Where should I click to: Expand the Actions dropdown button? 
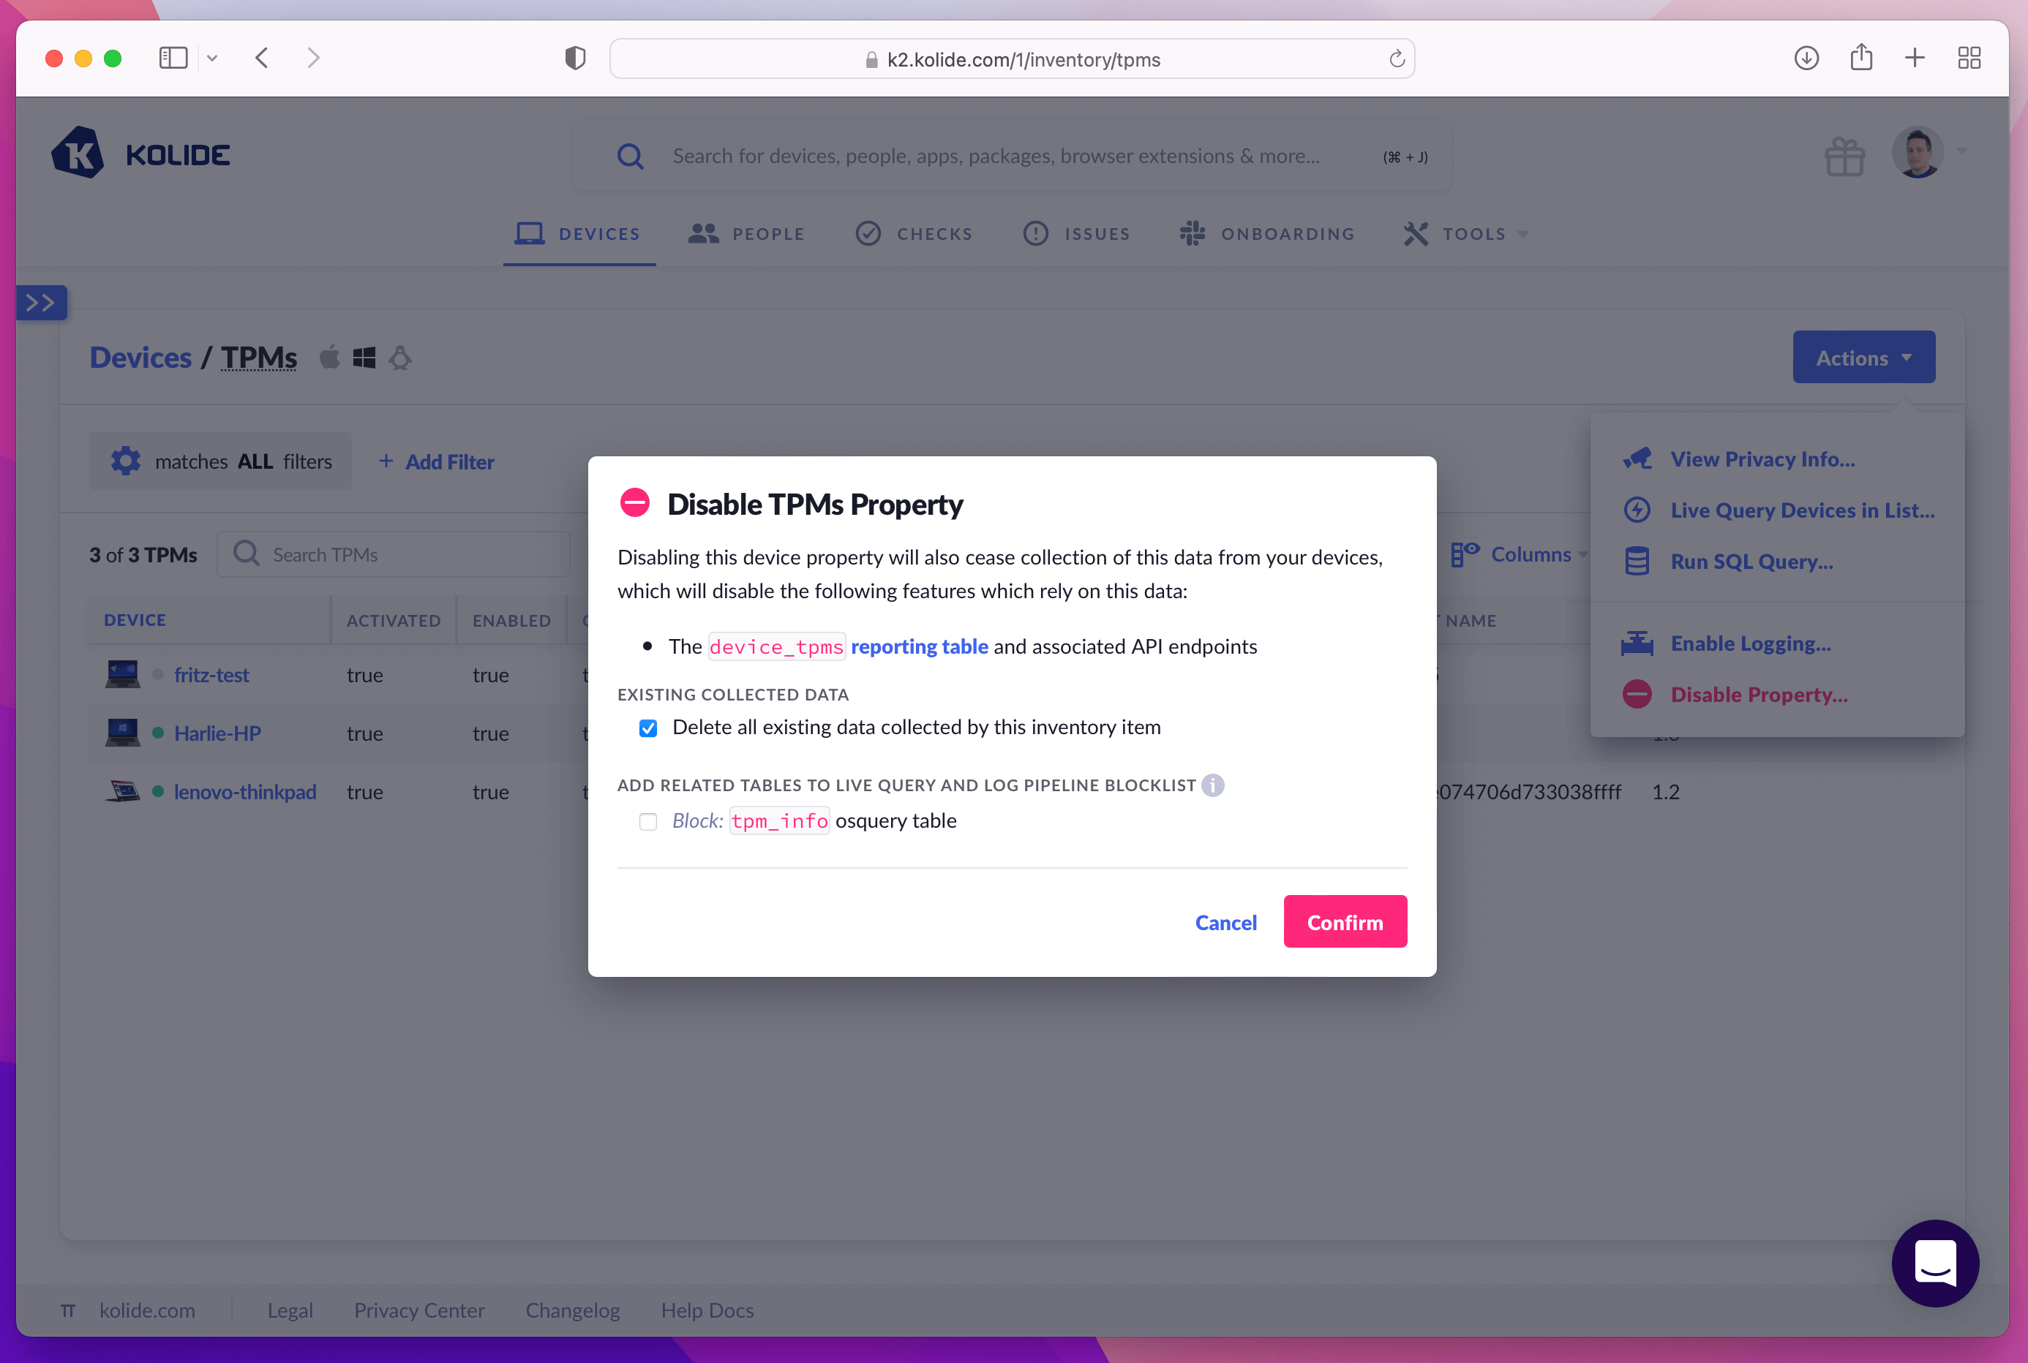tap(1863, 358)
